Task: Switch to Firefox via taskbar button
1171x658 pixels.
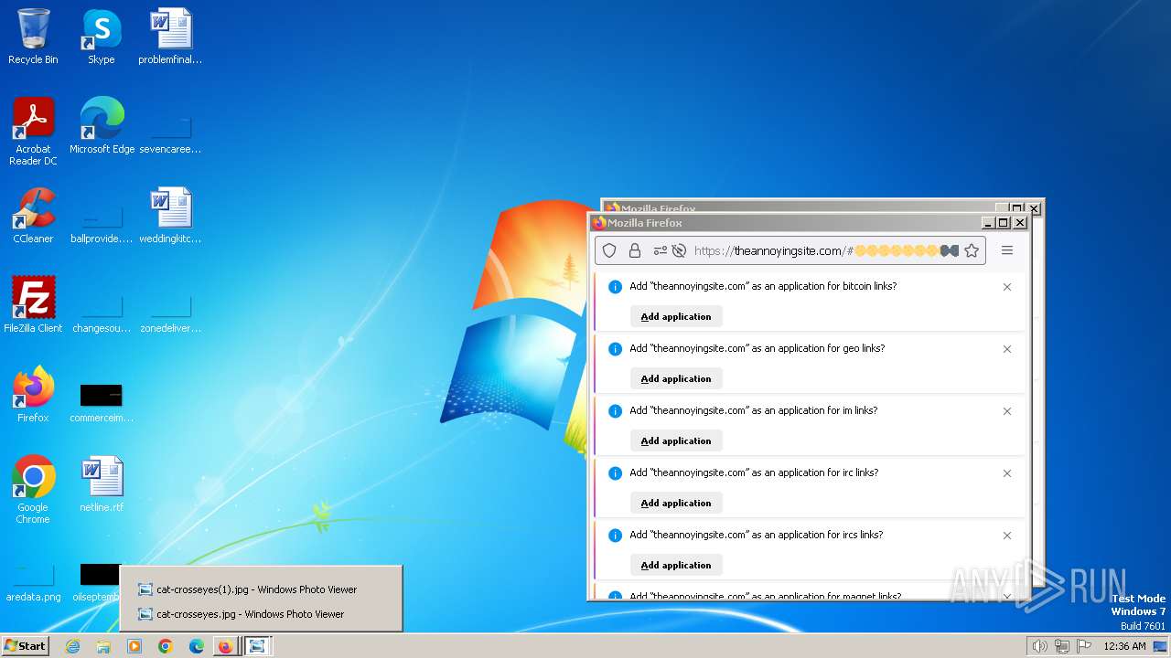Action: [225, 646]
